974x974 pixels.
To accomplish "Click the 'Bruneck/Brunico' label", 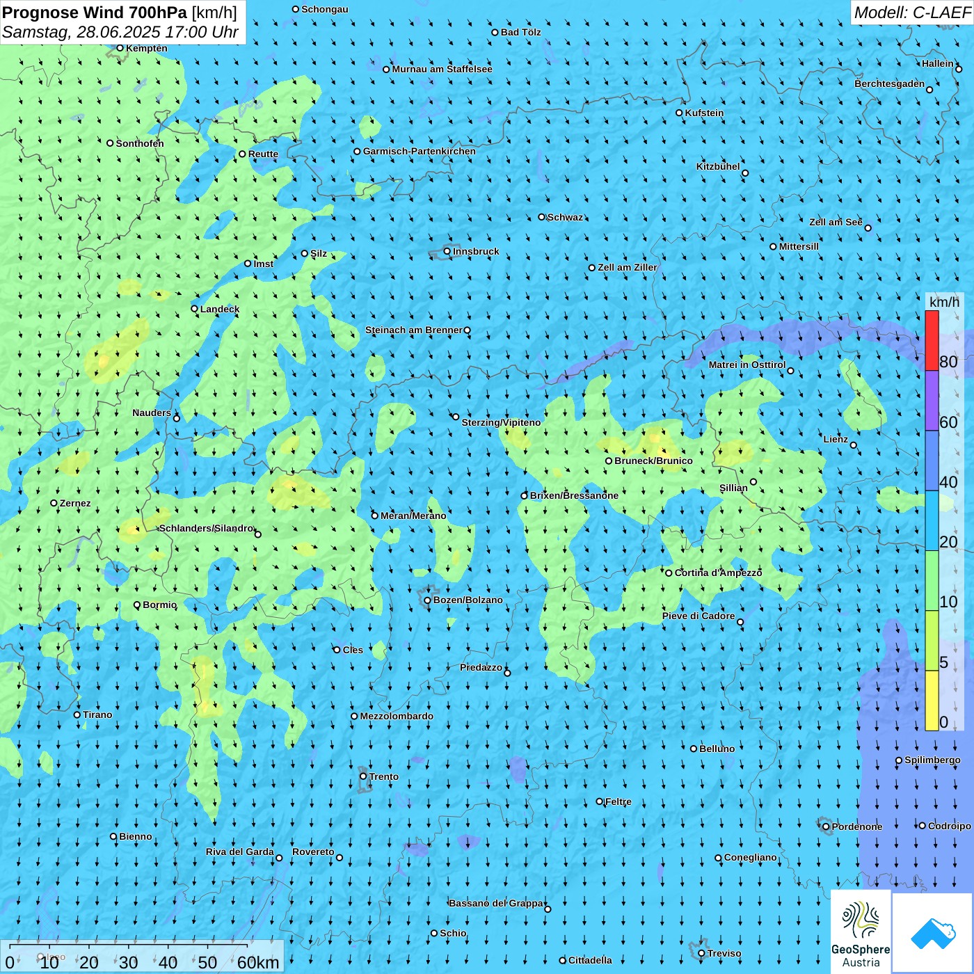I will [653, 461].
